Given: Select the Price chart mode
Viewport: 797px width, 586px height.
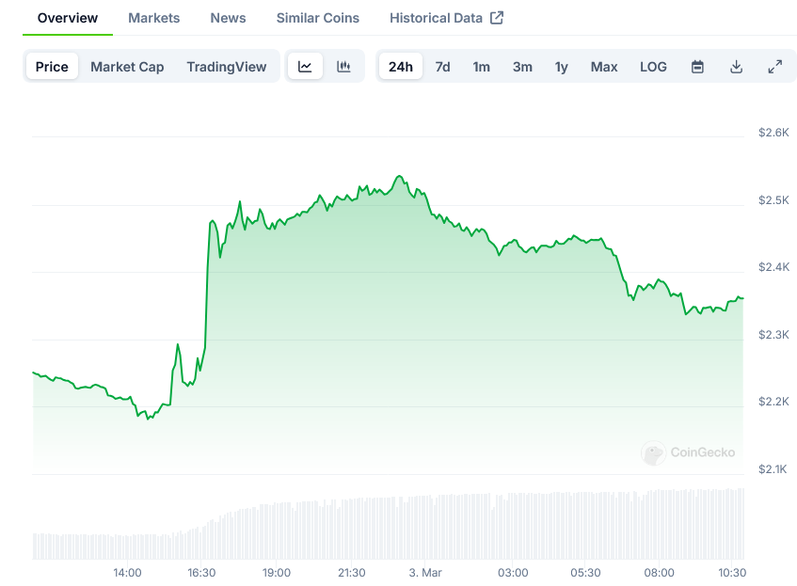Looking at the screenshot, I should [52, 67].
